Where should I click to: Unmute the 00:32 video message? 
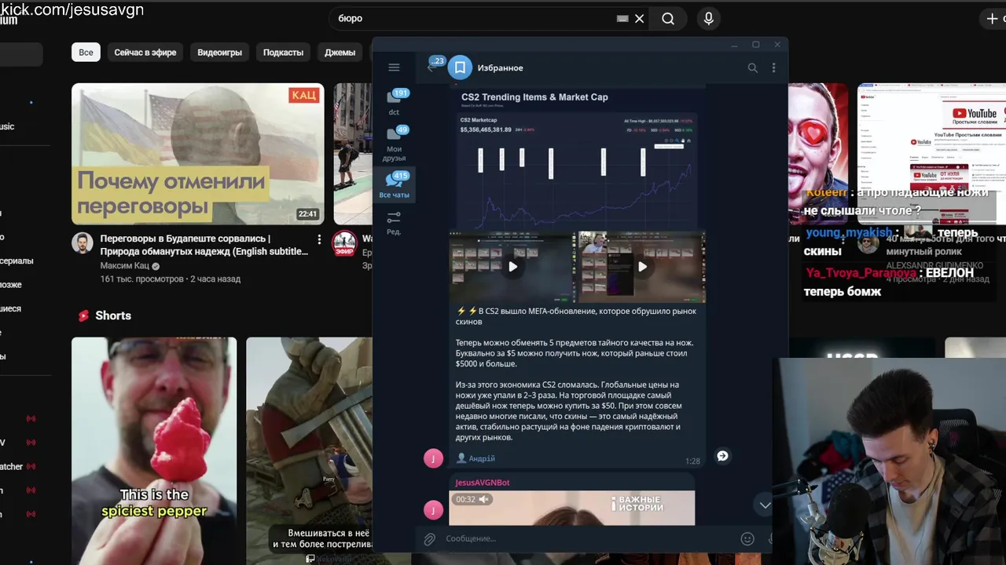click(x=485, y=499)
